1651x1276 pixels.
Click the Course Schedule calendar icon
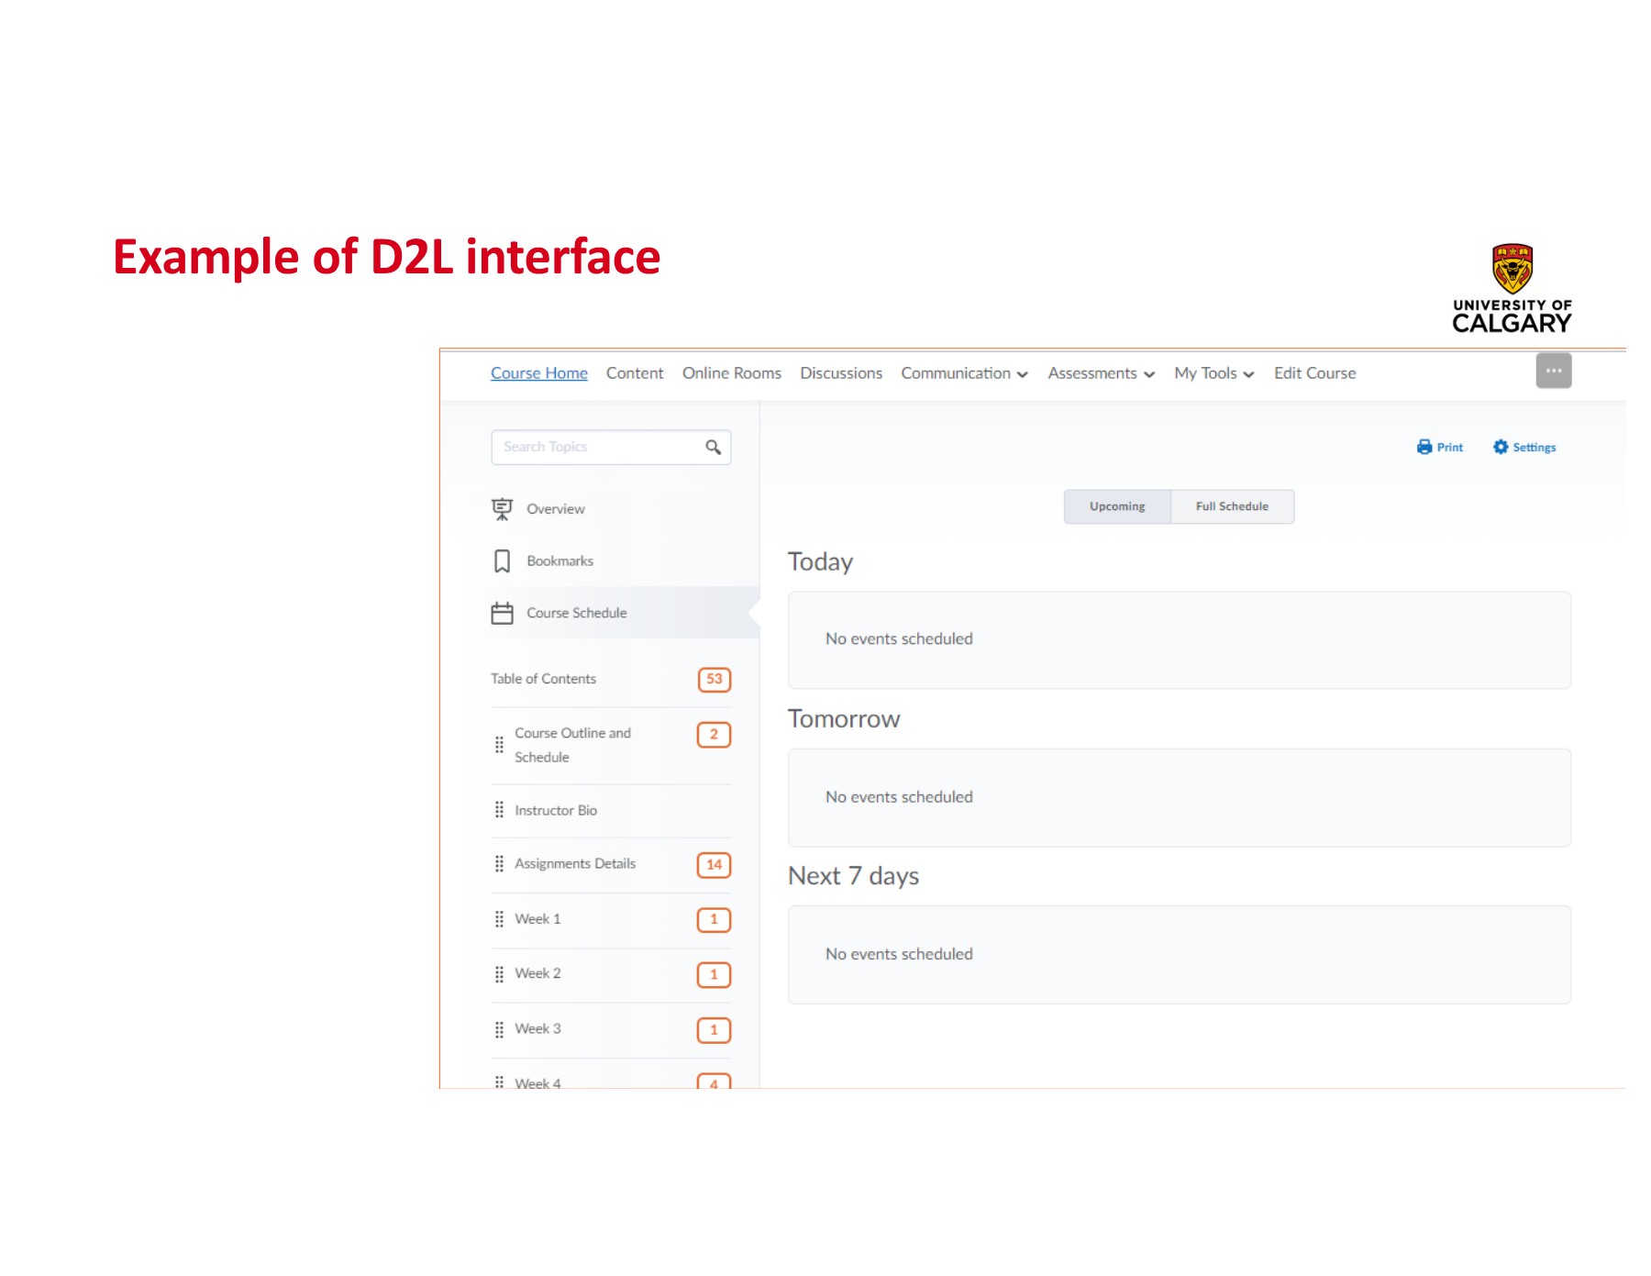(x=502, y=614)
